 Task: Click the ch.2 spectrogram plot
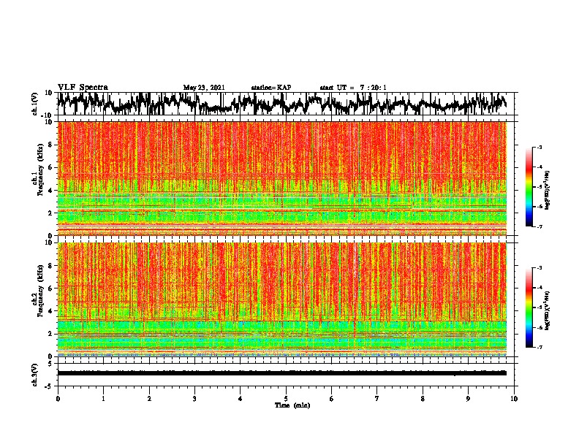pyautogui.click(x=282, y=299)
